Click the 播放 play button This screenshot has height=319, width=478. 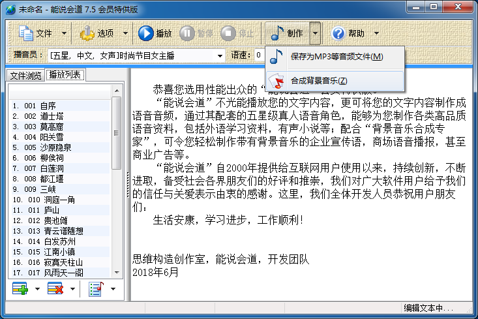155,33
